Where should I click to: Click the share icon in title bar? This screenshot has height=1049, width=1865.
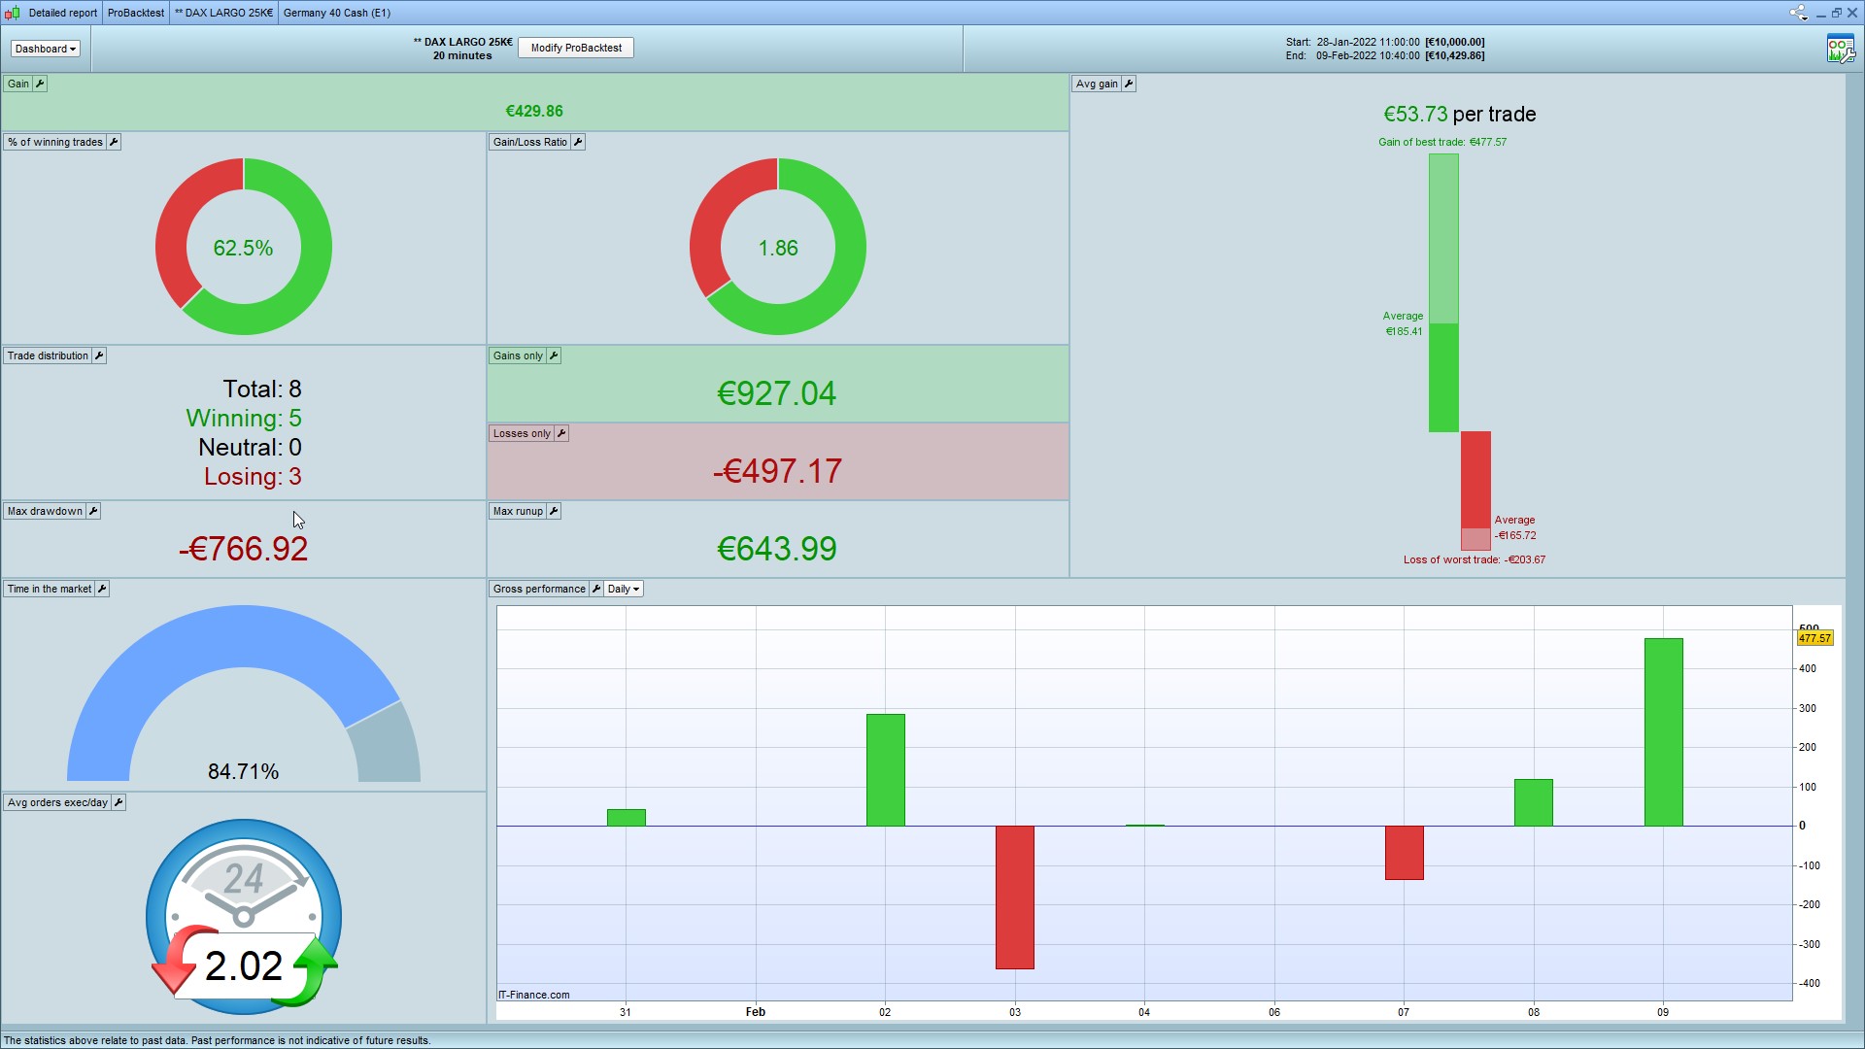click(1798, 13)
